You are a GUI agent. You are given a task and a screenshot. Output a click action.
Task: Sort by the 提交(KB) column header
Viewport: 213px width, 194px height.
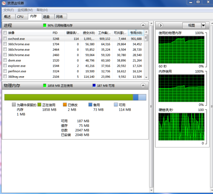point(89,33)
